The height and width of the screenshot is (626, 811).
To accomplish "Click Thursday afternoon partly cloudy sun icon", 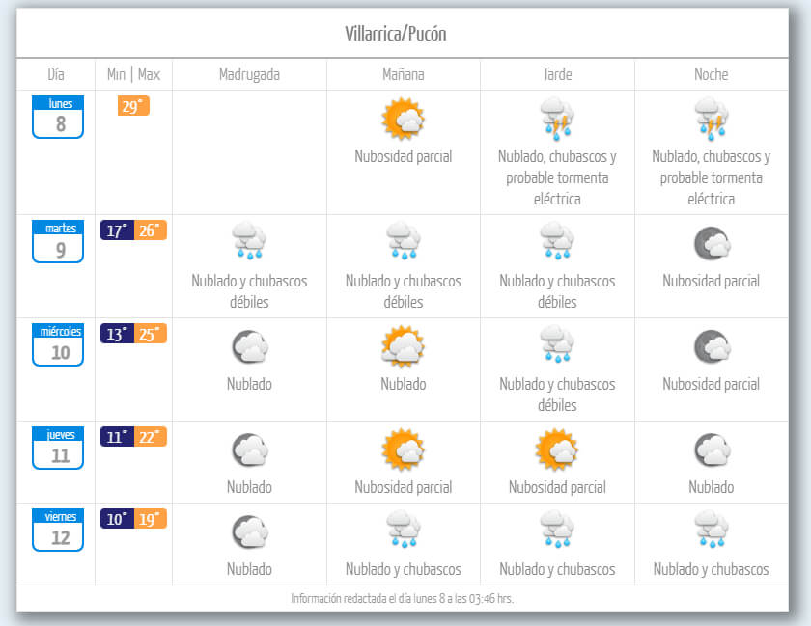I will click(x=557, y=449).
